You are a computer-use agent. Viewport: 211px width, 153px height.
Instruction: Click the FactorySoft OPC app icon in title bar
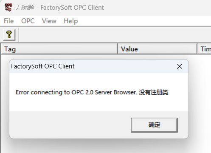point(8,8)
